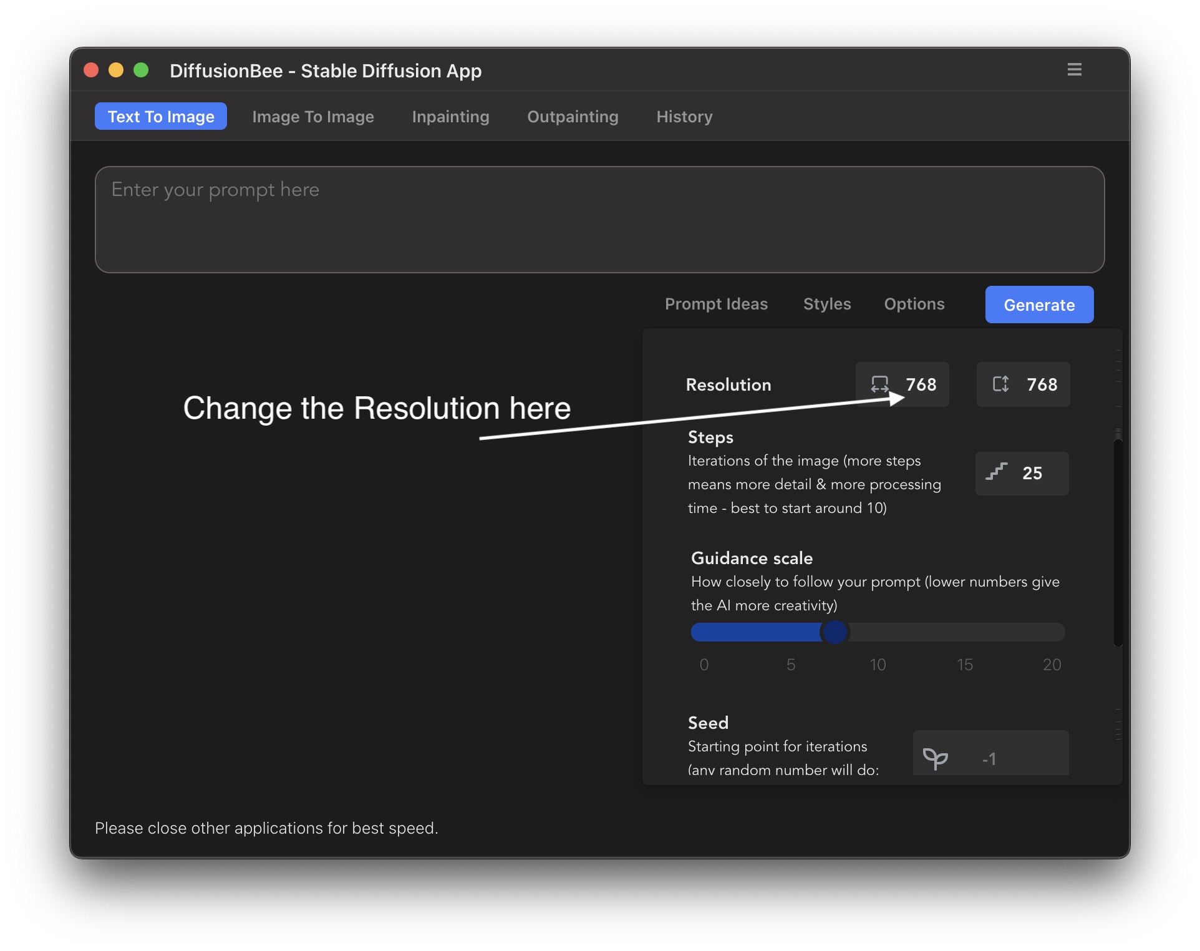Screen dimensions: 1200x951
Task: Select the Outpainting tab
Action: 573,117
